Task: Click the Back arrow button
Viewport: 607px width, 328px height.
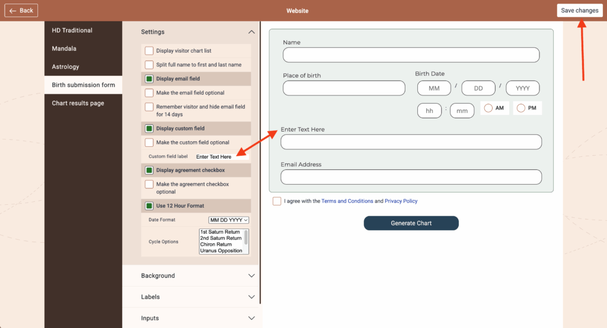Action: coord(21,11)
